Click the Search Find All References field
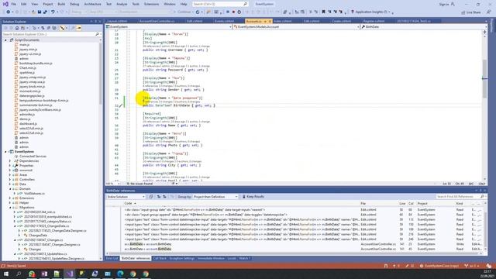 pyautogui.click(x=458, y=197)
